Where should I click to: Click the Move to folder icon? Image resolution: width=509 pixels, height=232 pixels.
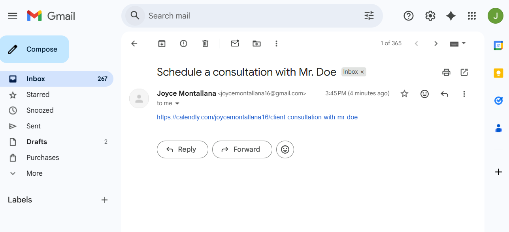(x=256, y=43)
